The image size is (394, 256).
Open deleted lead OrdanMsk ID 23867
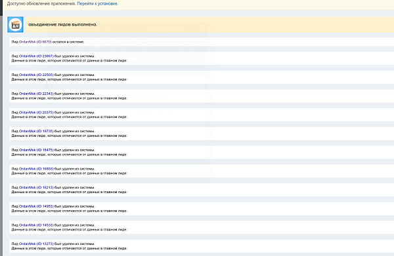click(36, 56)
